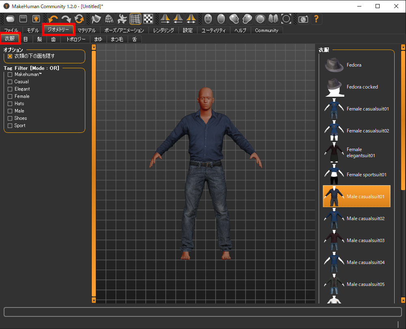This screenshot has width=406, height=329.
Task: Uncheck the 衣類の下の面を隠す option
Action: (10, 56)
